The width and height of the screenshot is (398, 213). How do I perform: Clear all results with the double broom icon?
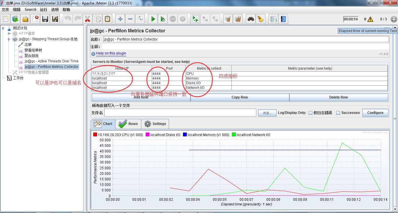(x=238, y=19)
